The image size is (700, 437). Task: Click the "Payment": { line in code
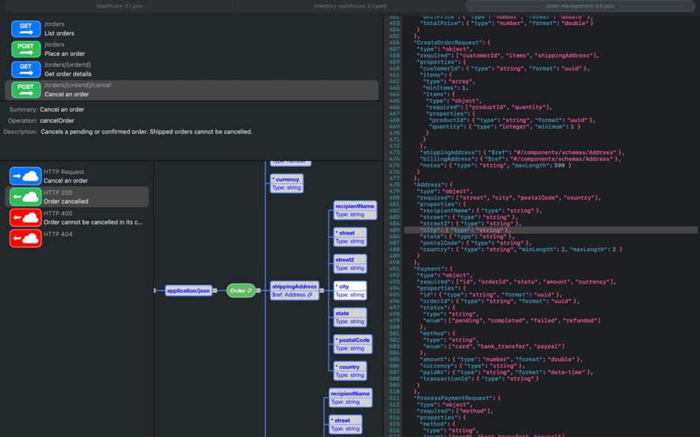pos(433,269)
